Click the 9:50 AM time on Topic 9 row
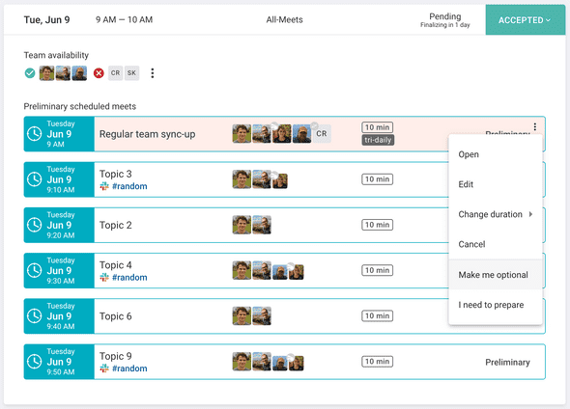The image size is (570, 409). pyautogui.click(x=60, y=372)
